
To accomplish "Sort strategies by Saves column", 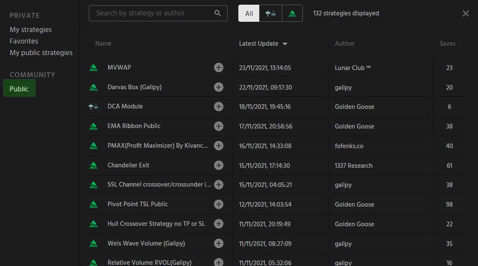I will [x=448, y=44].
